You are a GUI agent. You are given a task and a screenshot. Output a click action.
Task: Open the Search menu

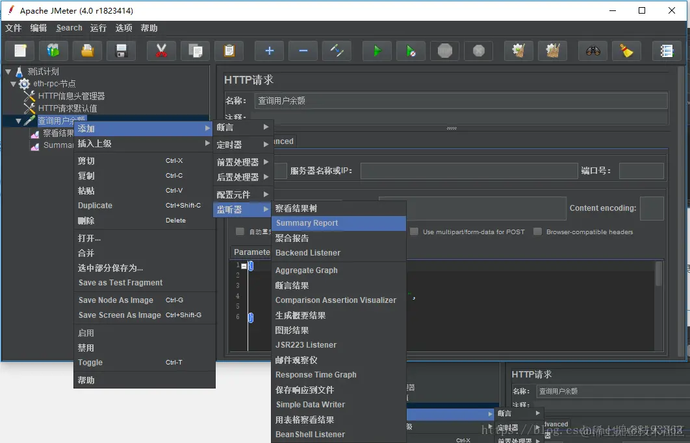click(x=69, y=28)
